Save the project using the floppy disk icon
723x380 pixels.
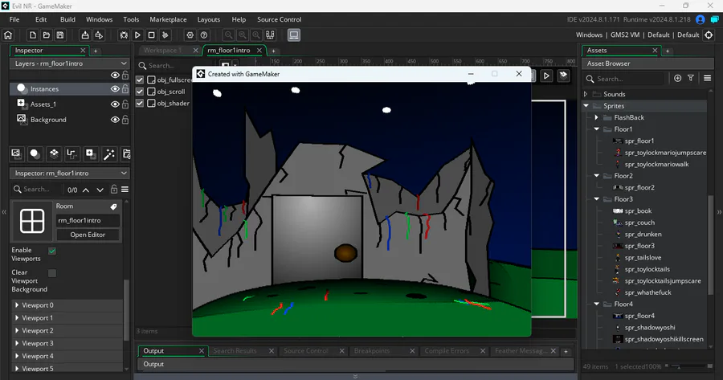point(59,35)
